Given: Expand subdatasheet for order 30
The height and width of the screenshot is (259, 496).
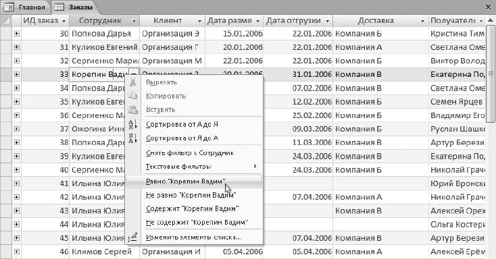Looking at the screenshot, I should pyautogui.click(x=17, y=33).
